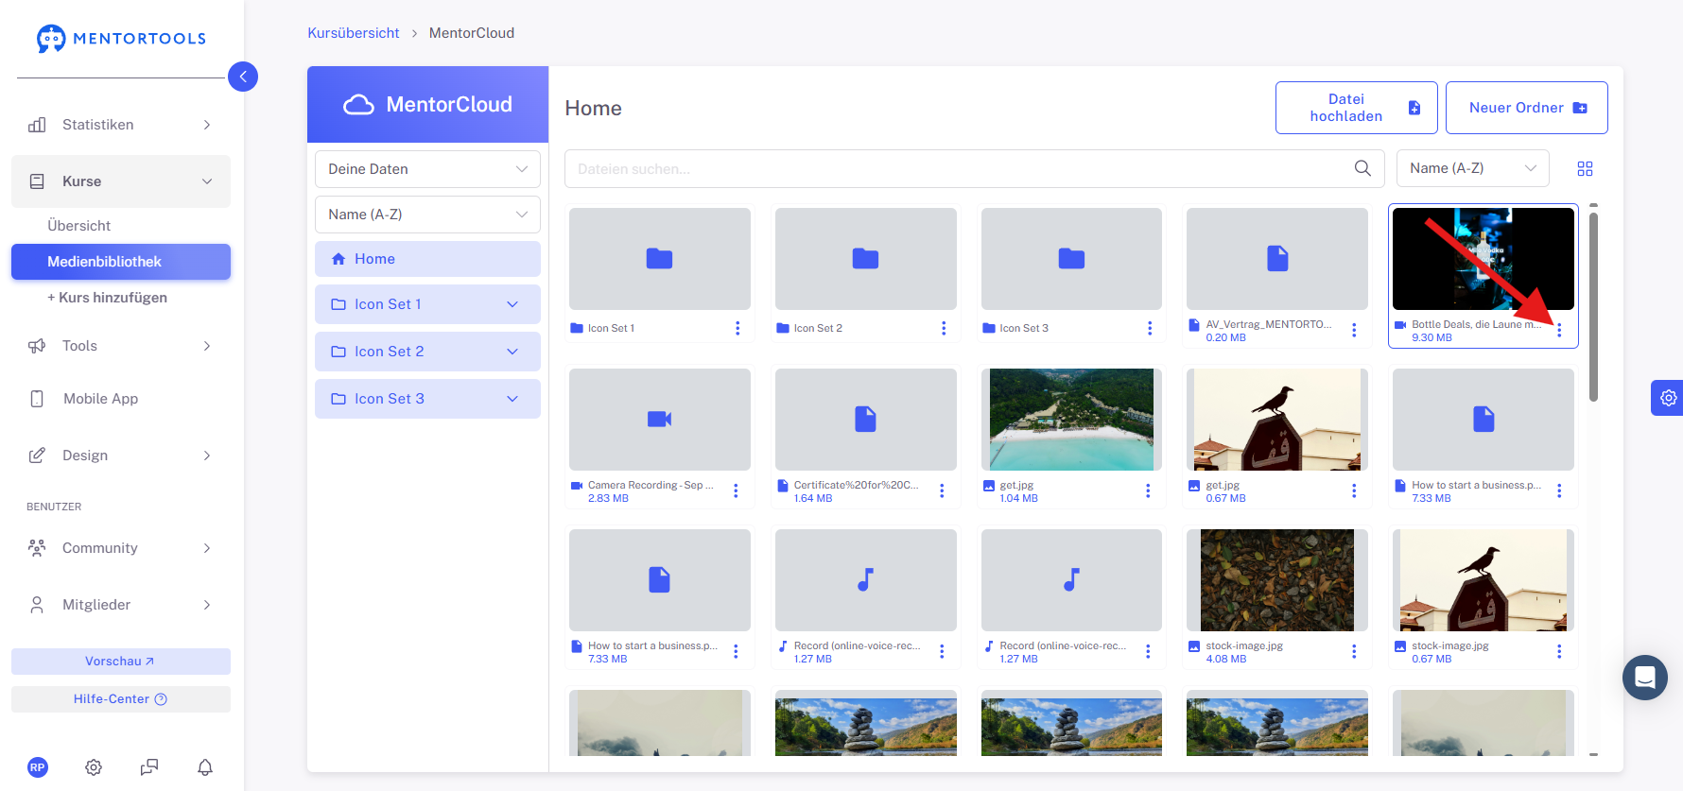Open the Icon Set 3 folder thumbnail
This screenshot has height=791, width=1683.
1071,259
